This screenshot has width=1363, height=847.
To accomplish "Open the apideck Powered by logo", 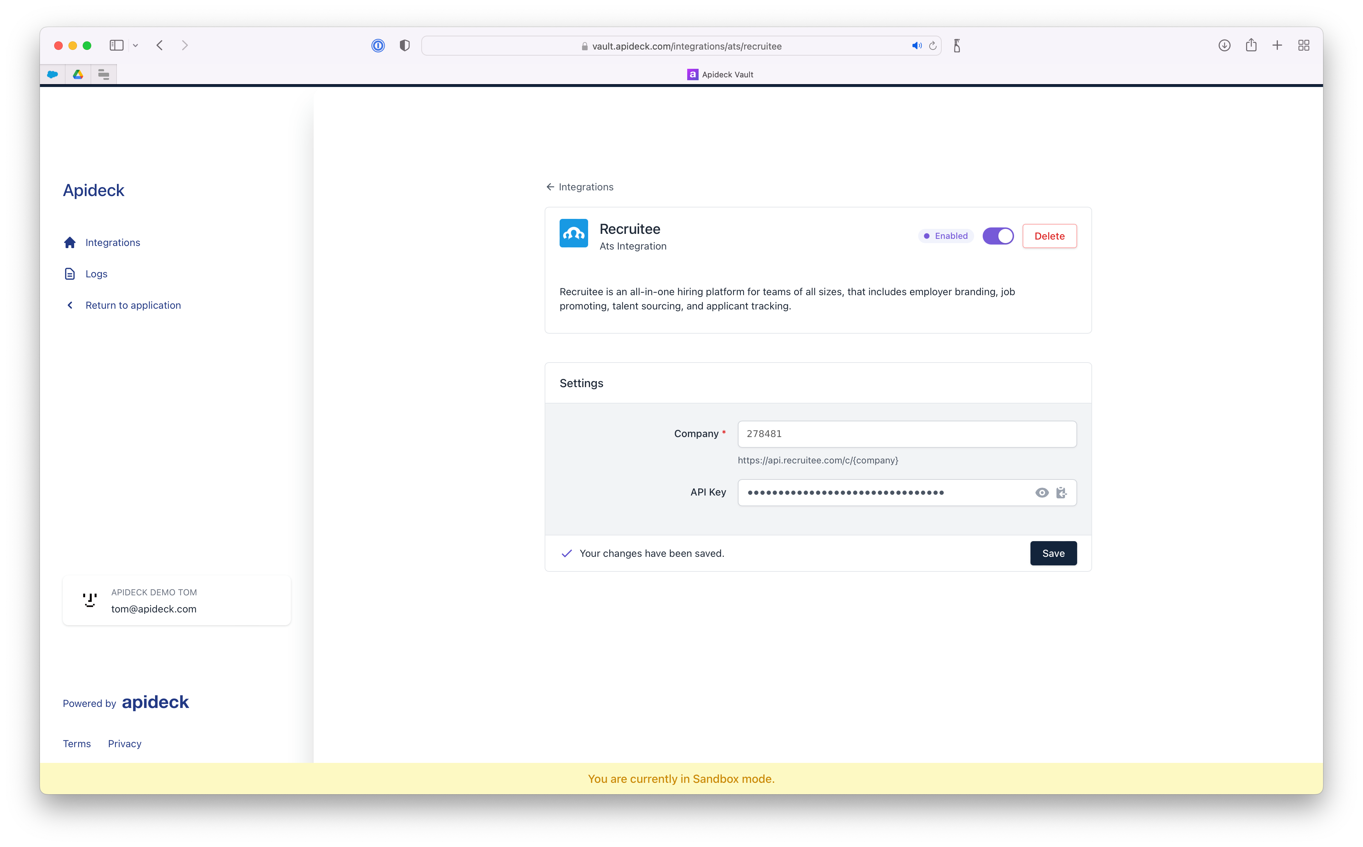I will [x=155, y=702].
